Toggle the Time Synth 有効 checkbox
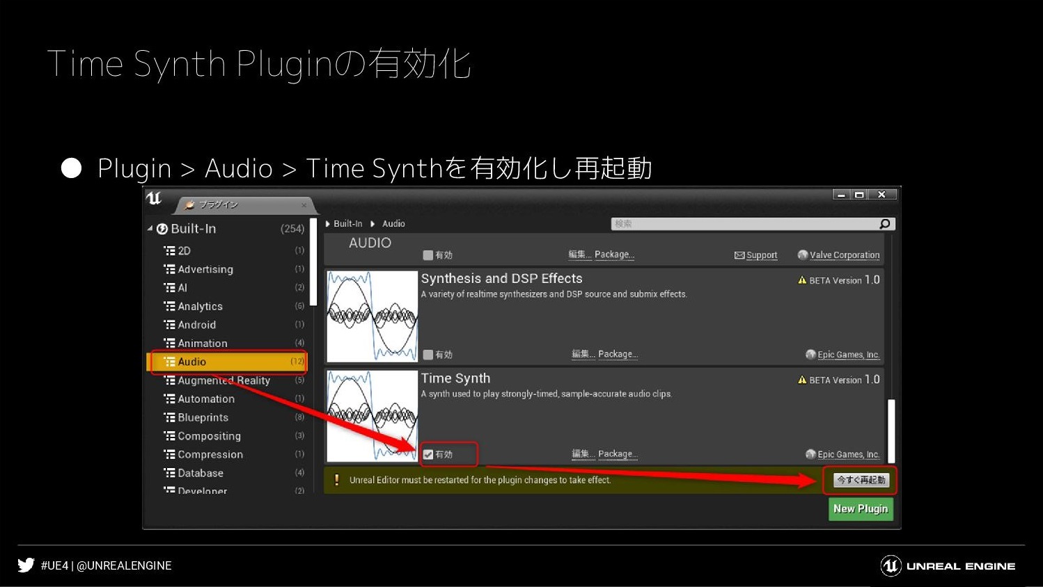1043x587 pixels. (x=428, y=454)
